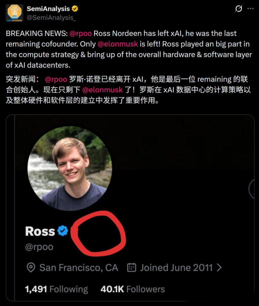
Task: Click the partial round button at card edge
Action: pyautogui.click(x=251, y=189)
